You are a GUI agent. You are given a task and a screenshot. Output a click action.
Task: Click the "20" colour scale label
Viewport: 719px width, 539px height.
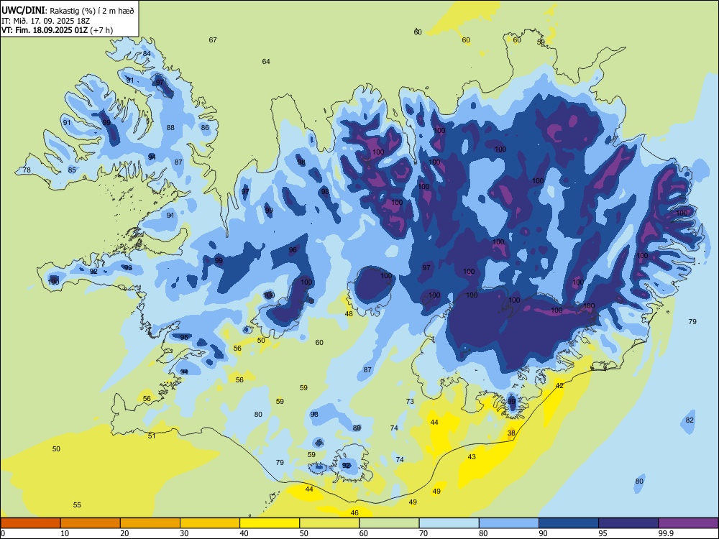[124, 533]
